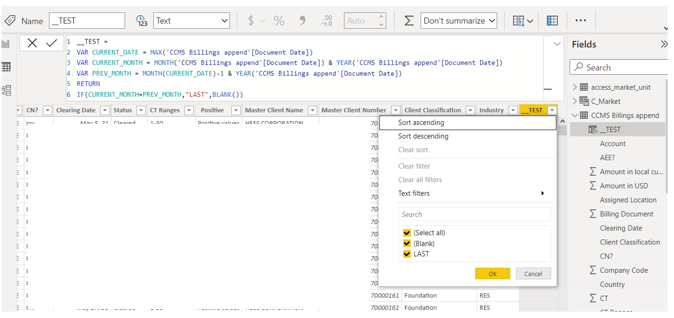Click the sigma icon beside Amount in USD
Screen dimensions: 674x318
click(593, 186)
